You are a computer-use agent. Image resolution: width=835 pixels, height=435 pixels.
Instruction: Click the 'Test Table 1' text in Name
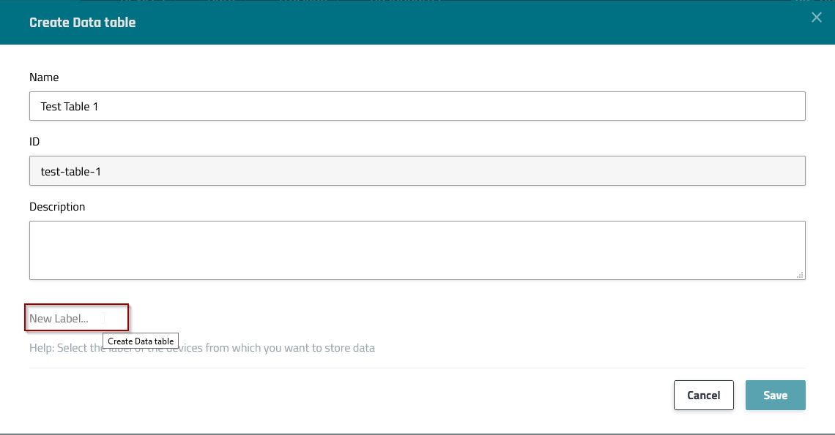coord(70,107)
